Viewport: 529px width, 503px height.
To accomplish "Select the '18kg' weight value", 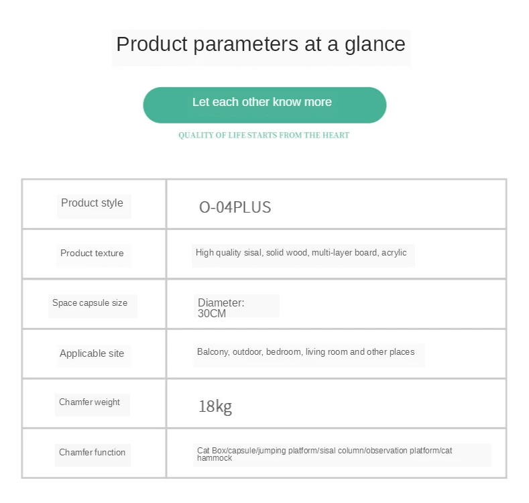I will pyautogui.click(x=215, y=407).
